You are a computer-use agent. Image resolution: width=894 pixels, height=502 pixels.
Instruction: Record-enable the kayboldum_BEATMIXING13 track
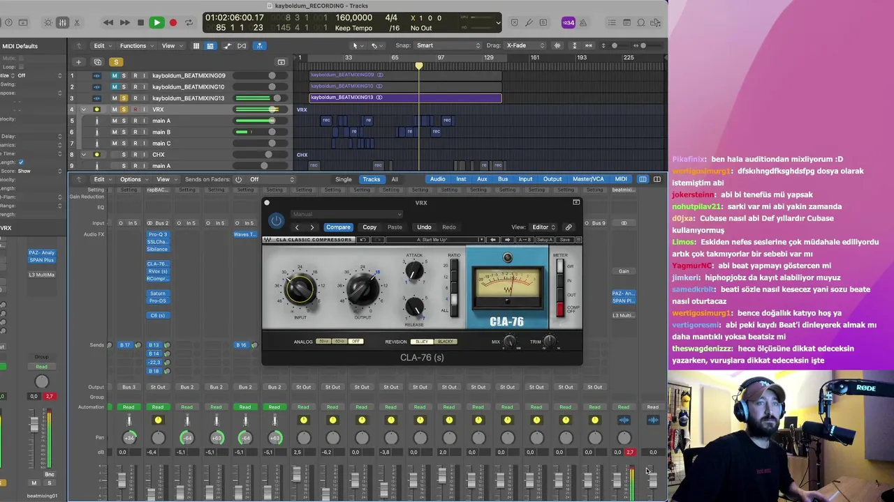point(135,98)
